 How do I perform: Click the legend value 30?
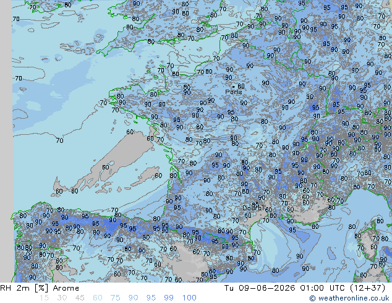[x=62, y=298]
